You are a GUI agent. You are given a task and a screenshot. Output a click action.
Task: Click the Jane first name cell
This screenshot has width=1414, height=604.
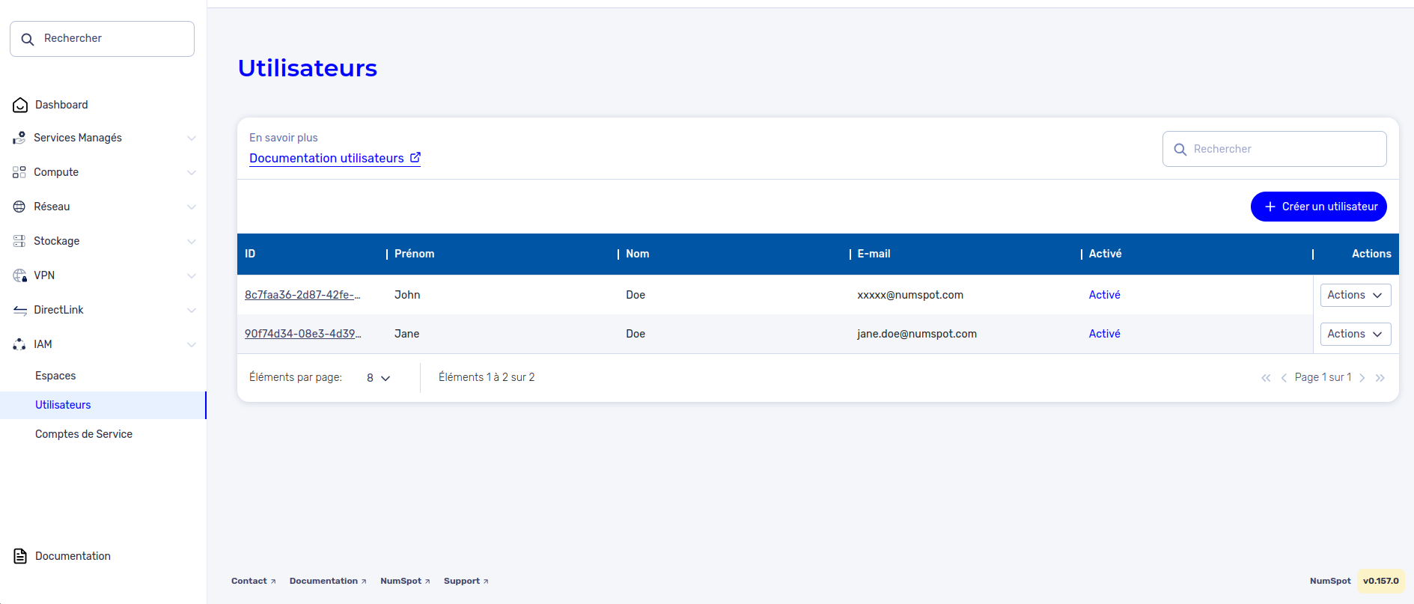tap(406, 334)
